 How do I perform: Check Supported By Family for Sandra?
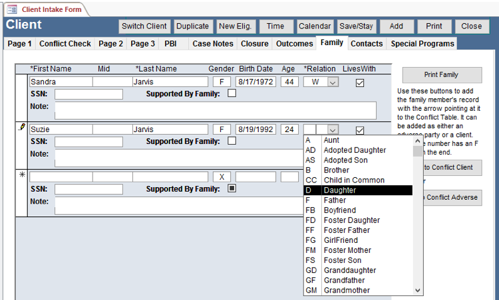tap(232, 94)
